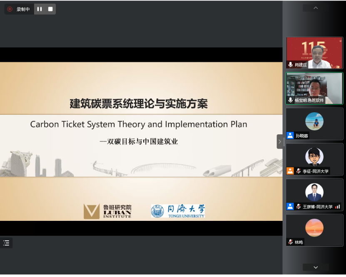Click the shared slide title 建筑碳票系统理论与实施方案
This screenshot has height=277, width=346.
pos(138,104)
